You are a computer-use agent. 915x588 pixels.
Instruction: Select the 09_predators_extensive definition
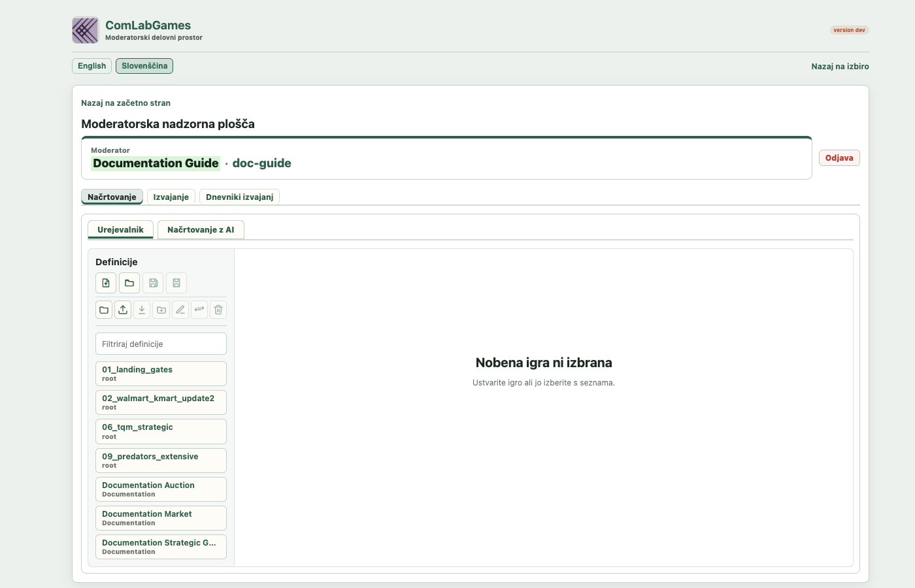(161, 461)
